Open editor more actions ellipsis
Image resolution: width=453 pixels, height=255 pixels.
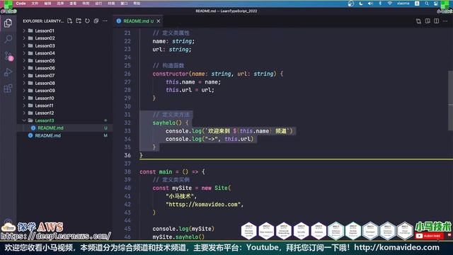[x=445, y=21]
